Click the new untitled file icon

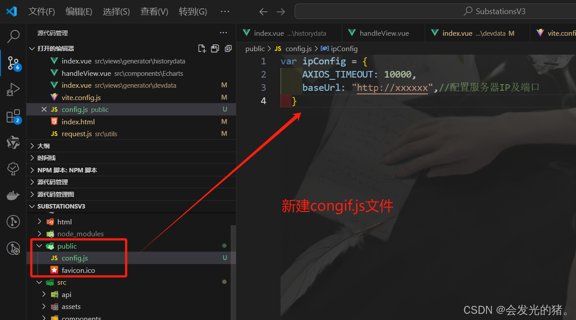tap(202, 48)
